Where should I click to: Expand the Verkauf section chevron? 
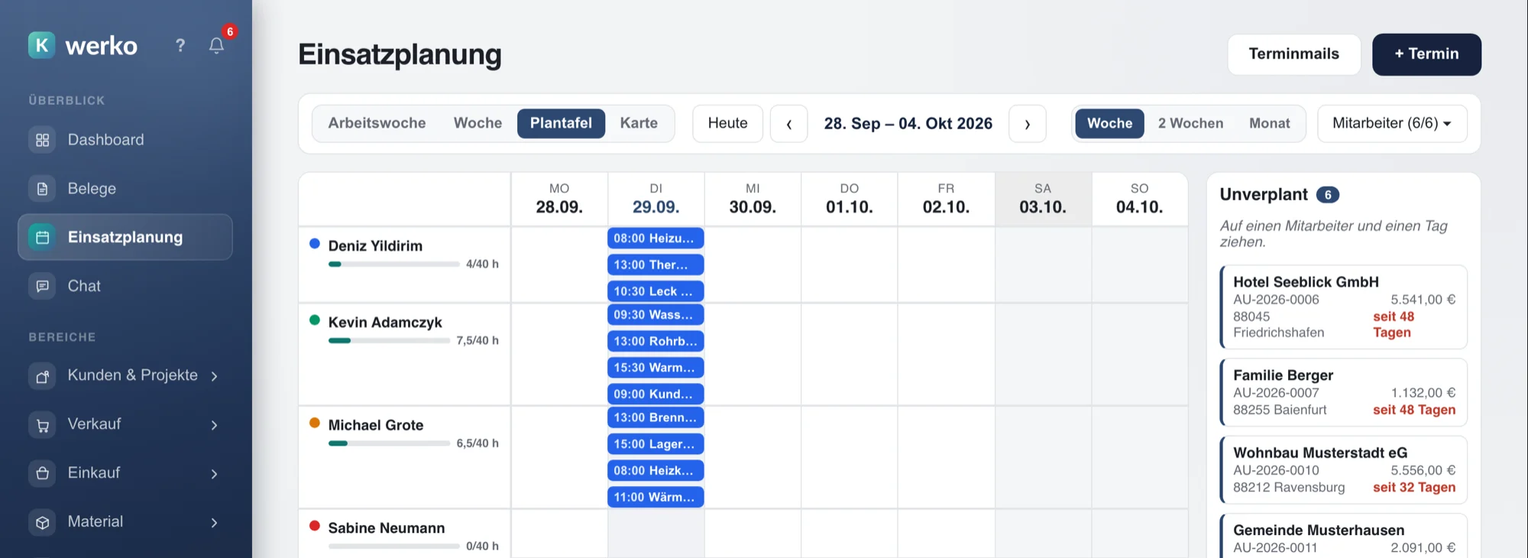point(215,425)
